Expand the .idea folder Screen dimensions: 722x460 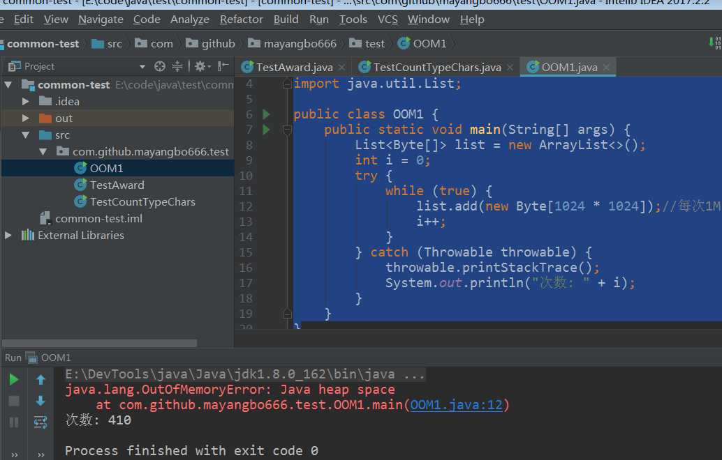(26, 101)
